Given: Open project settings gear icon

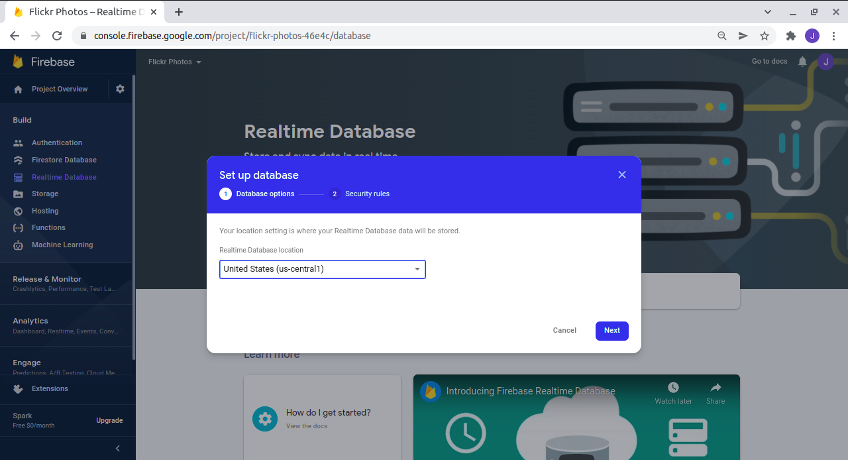Looking at the screenshot, I should [120, 89].
